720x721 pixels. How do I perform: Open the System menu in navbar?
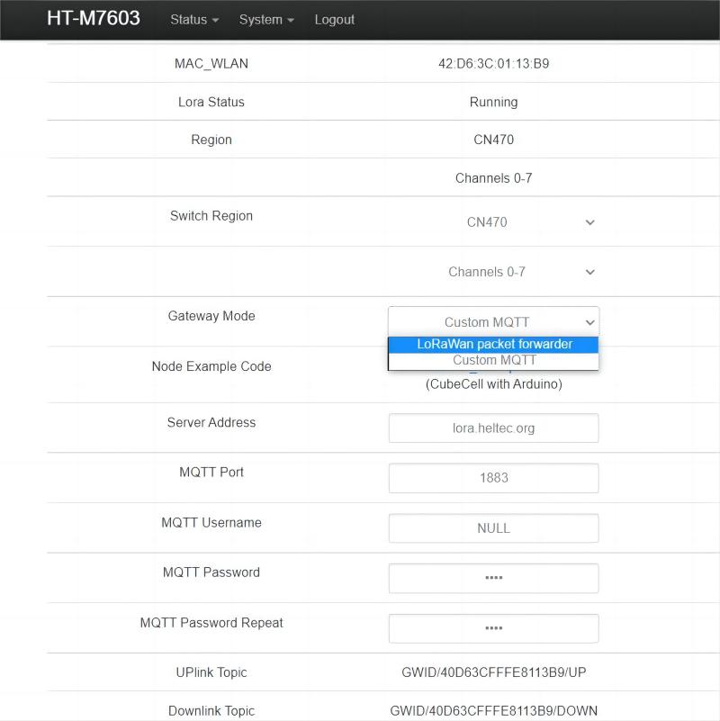click(266, 20)
